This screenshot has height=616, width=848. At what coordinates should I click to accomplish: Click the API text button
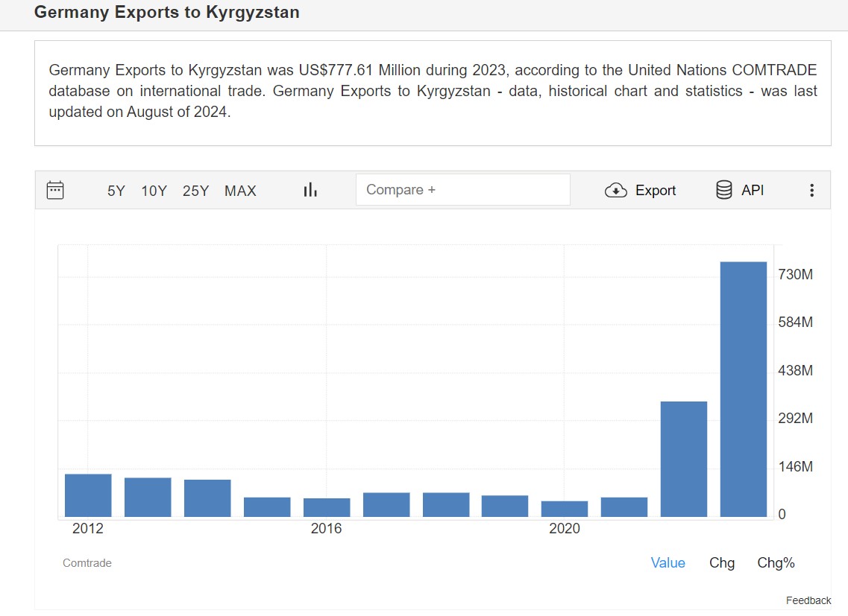click(753, 190)
